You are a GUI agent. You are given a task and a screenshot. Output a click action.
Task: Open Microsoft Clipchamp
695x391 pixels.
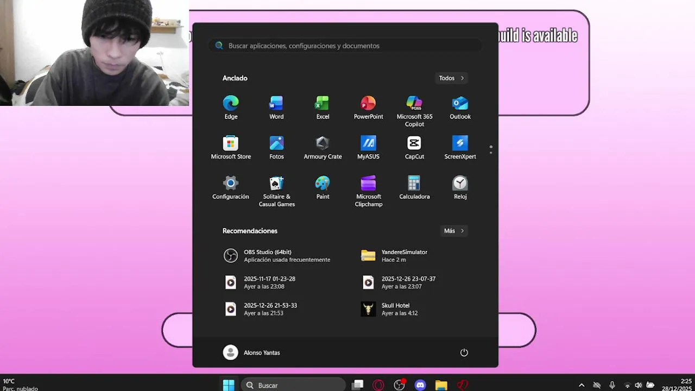point(368,191)
